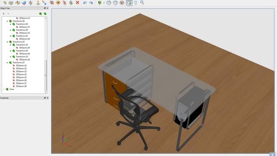Click the grayed-out hand pan icon
277x156 pixels.
[x=135, y=3]
